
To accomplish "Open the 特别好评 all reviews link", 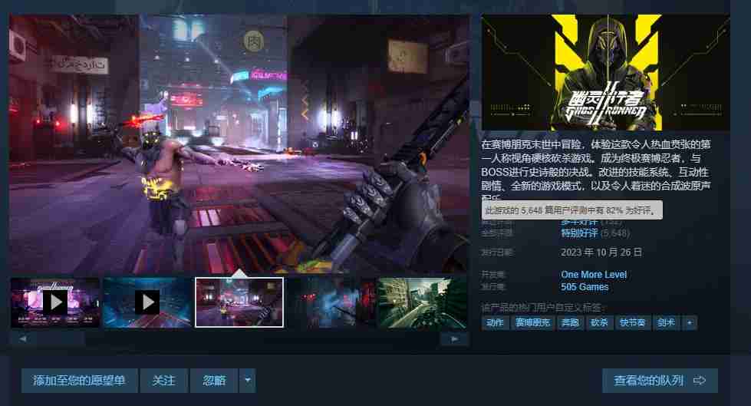I will pos(579,233).
